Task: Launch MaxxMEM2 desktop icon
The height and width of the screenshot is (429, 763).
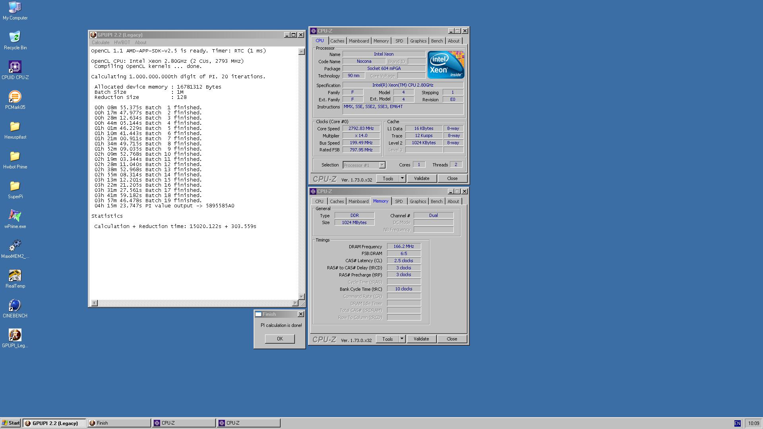Action: pyautogui.click(x=15, y=249)
